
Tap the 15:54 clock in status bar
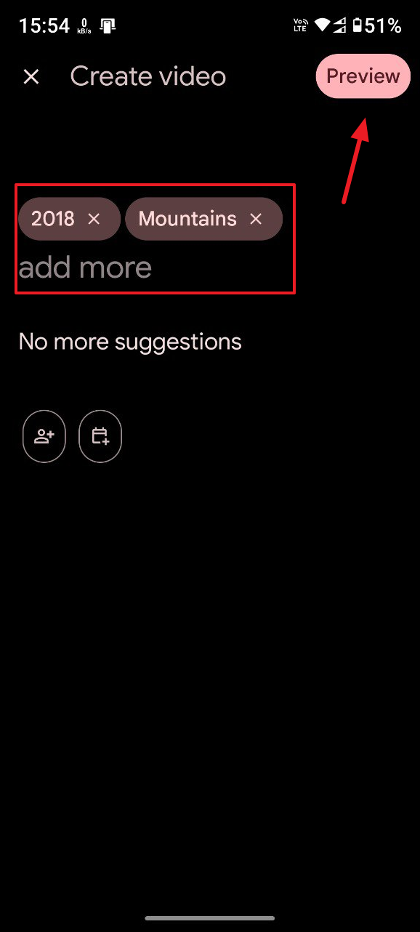(44, 26)
